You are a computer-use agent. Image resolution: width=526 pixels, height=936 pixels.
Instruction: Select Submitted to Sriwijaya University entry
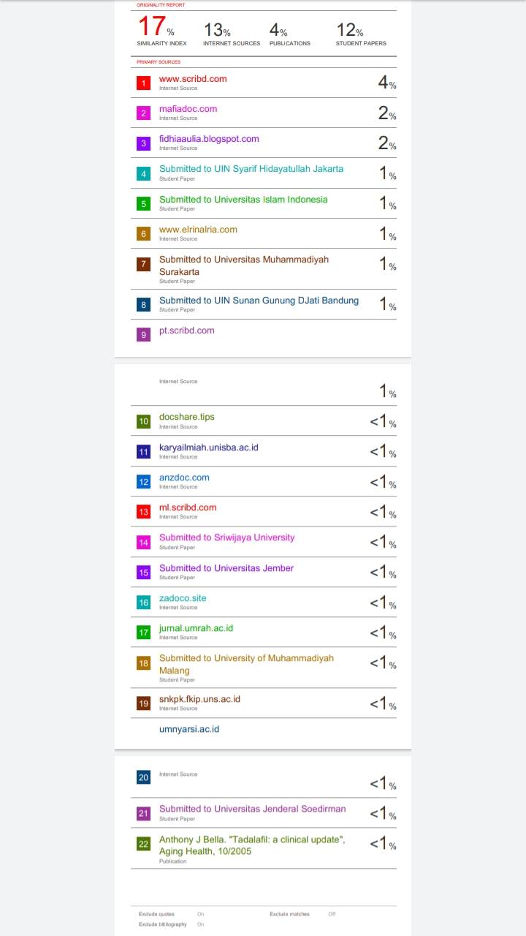[227, 537]
